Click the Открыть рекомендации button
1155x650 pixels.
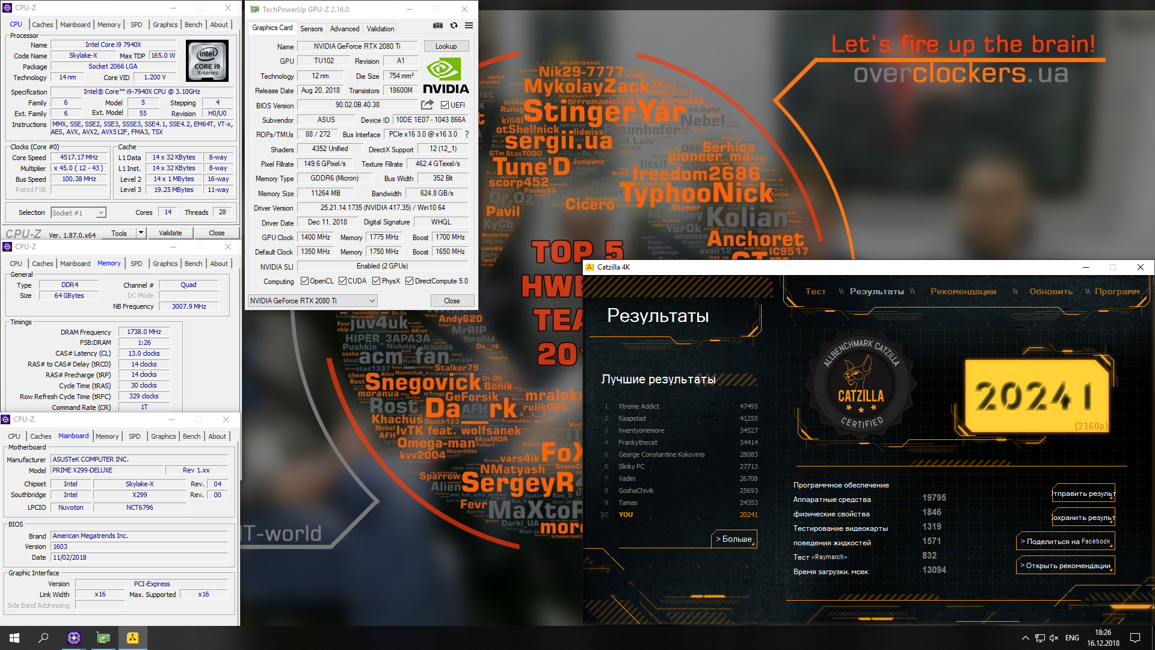[x=1065, y=565]
